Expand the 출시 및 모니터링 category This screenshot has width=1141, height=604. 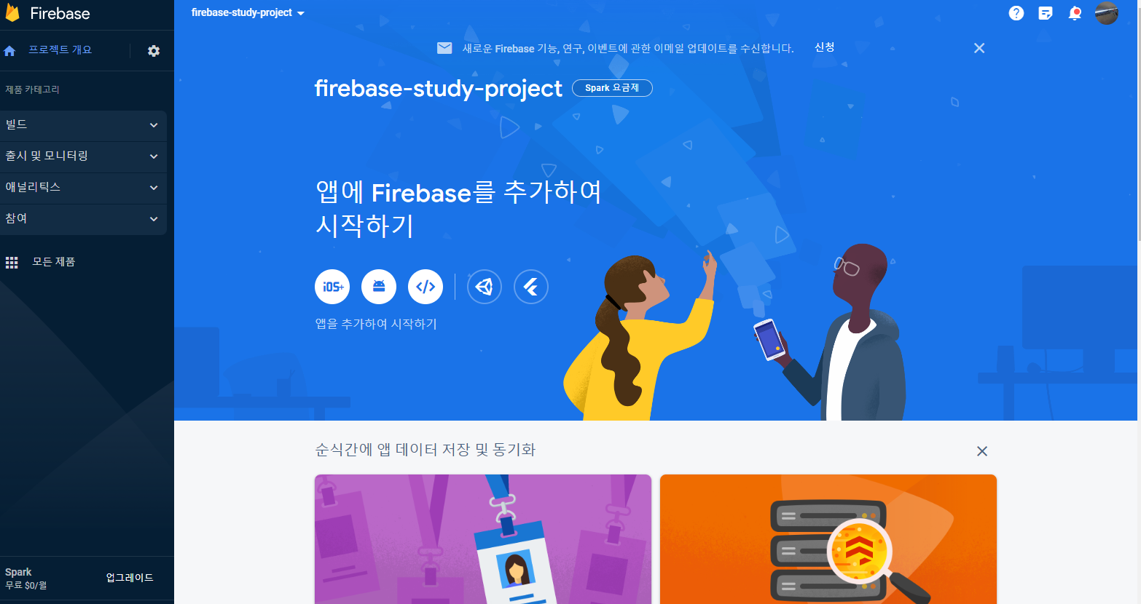tap(83, 156)
